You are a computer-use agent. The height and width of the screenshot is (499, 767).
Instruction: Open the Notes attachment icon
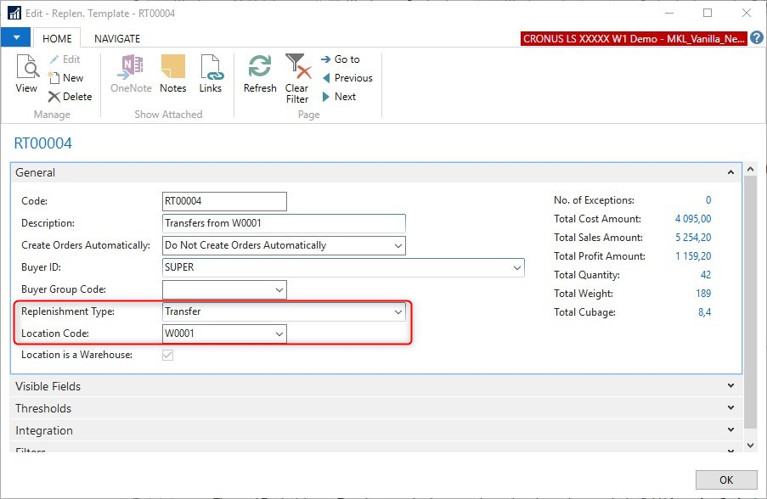tap(172, 74)
